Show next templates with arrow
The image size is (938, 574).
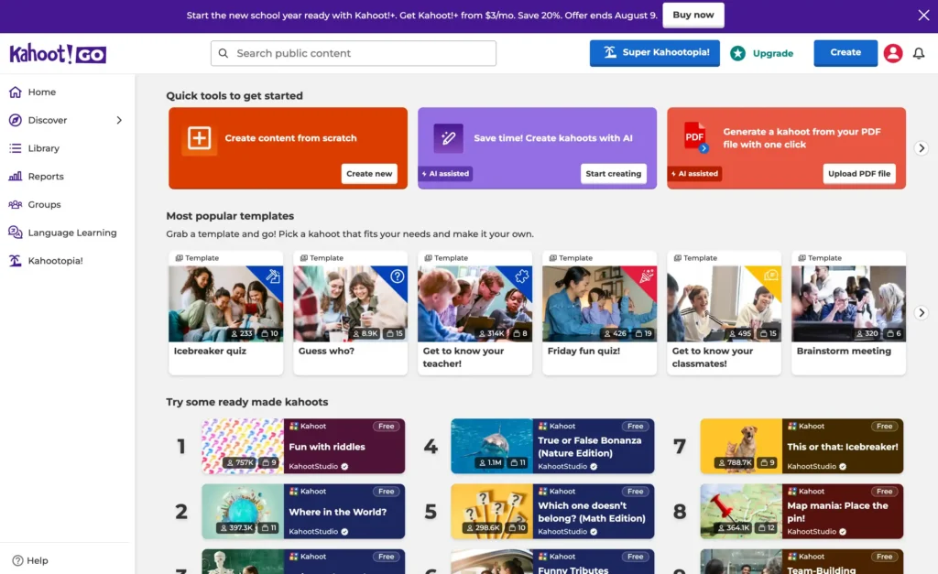pos(922,313)
